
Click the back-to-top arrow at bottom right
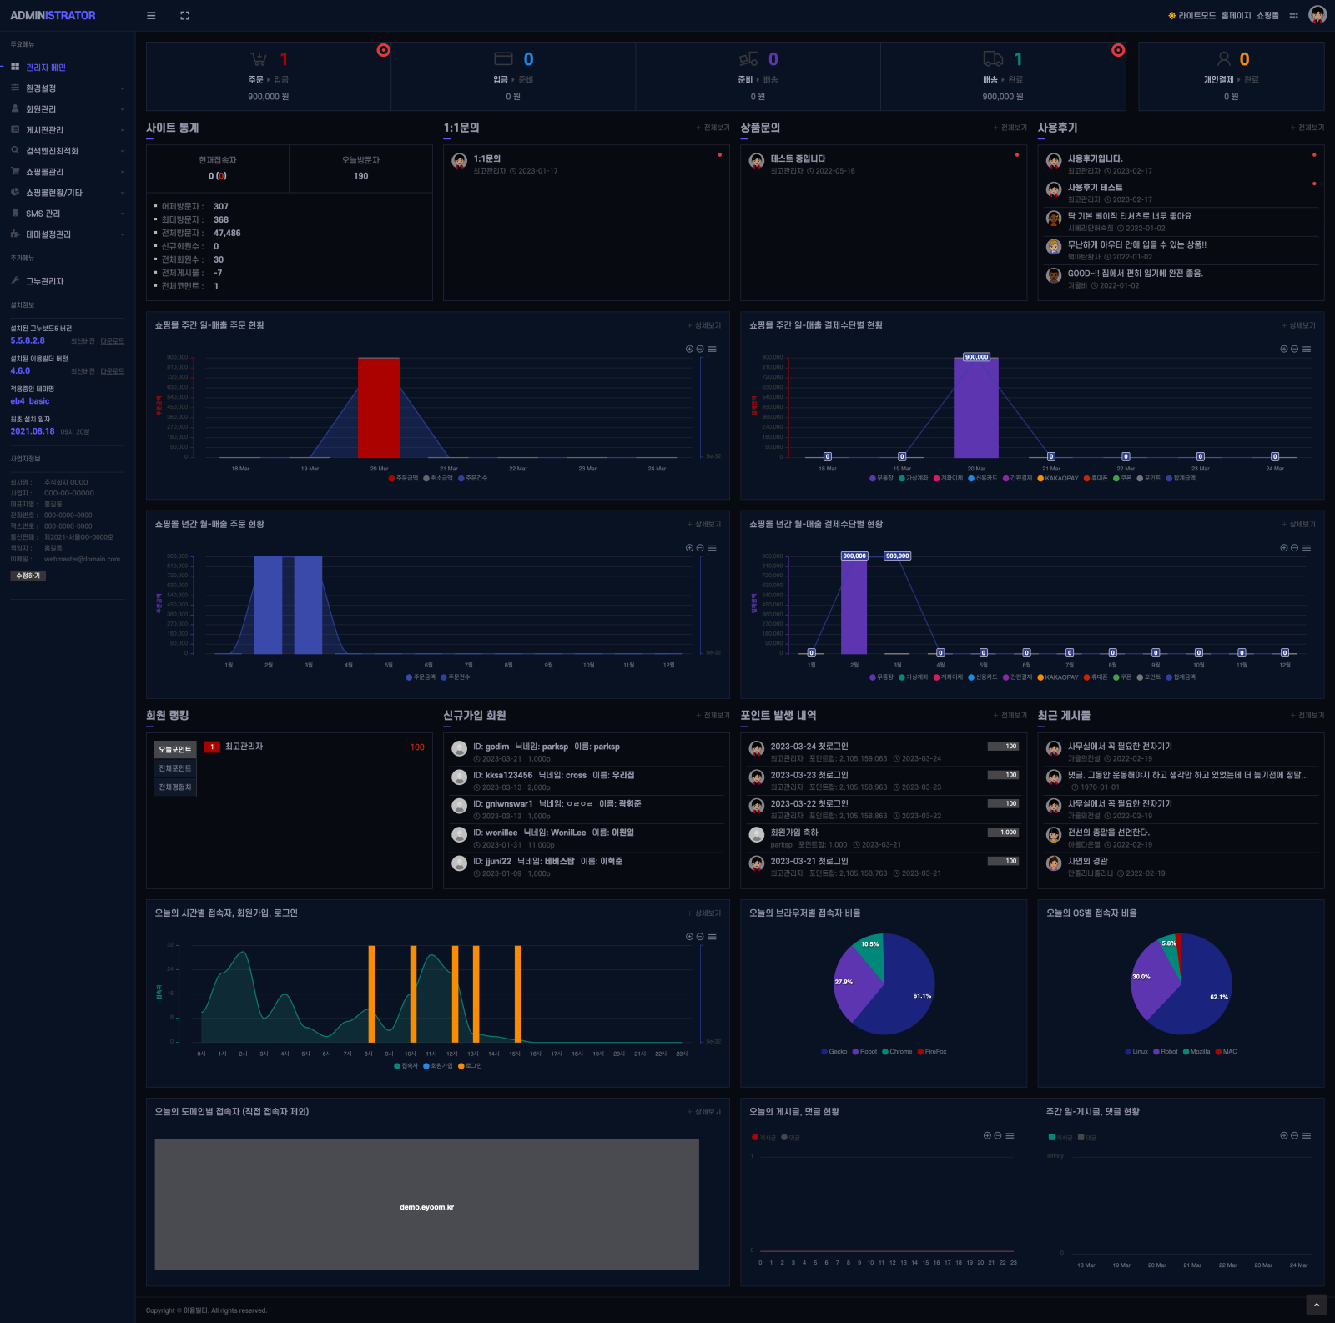pyautogui.click(x=1316, y=1305)
